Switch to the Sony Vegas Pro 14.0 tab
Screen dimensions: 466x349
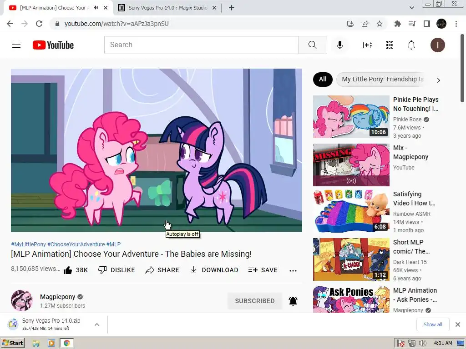point(167,8)
